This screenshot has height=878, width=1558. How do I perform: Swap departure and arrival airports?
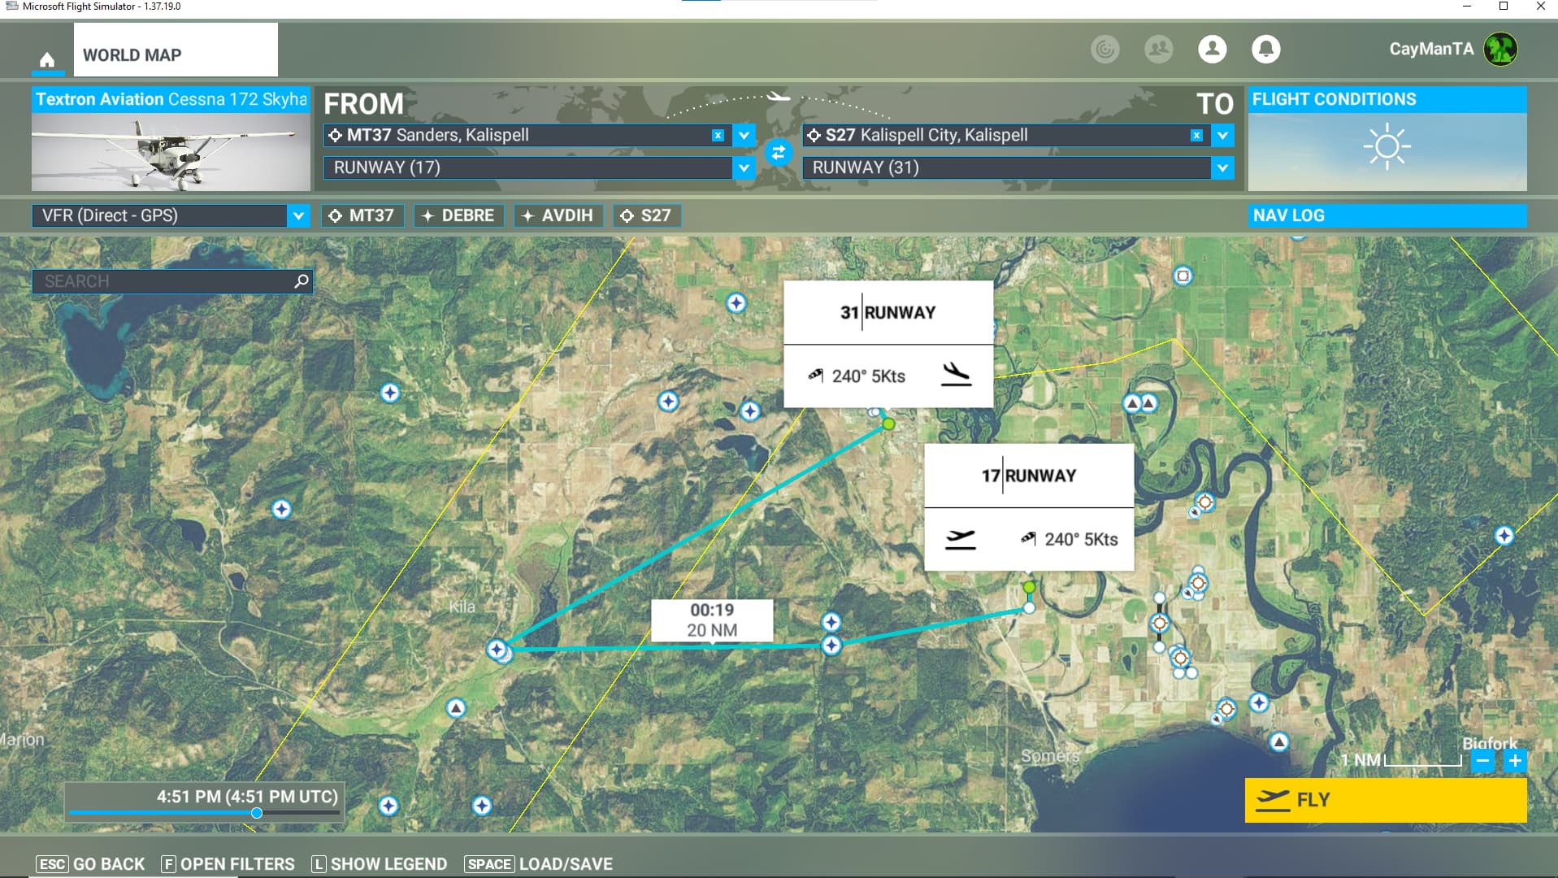pos(779,152)
